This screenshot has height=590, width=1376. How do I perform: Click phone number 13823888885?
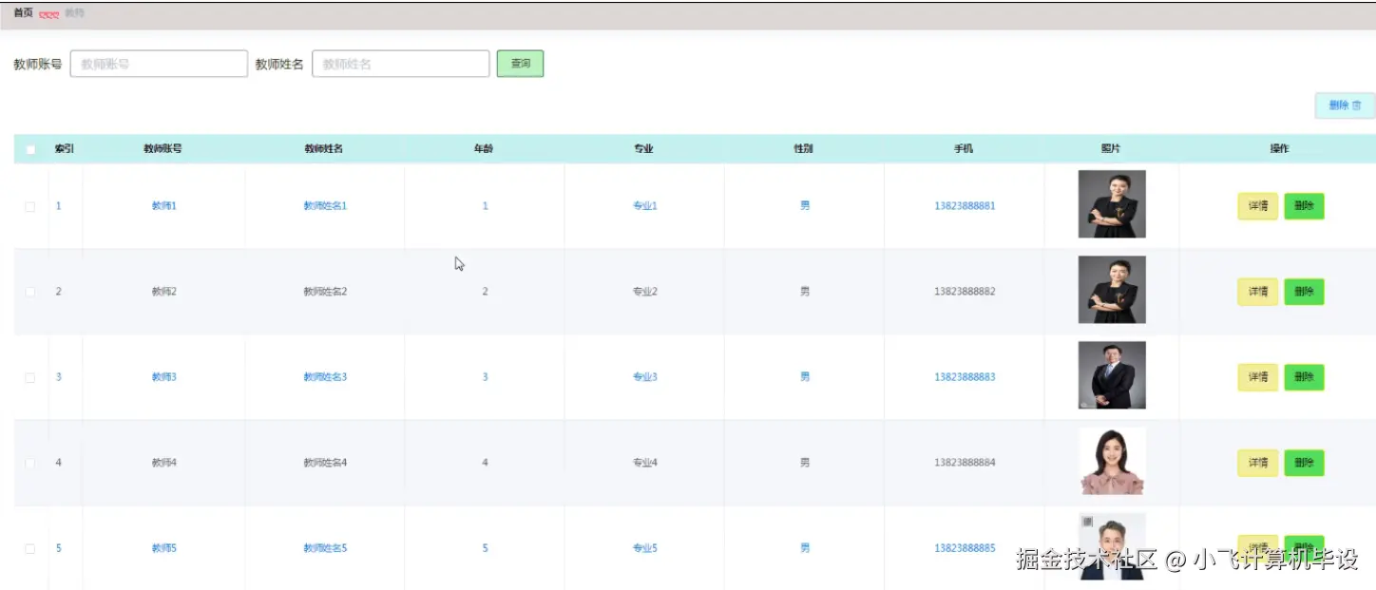point(965,548)
